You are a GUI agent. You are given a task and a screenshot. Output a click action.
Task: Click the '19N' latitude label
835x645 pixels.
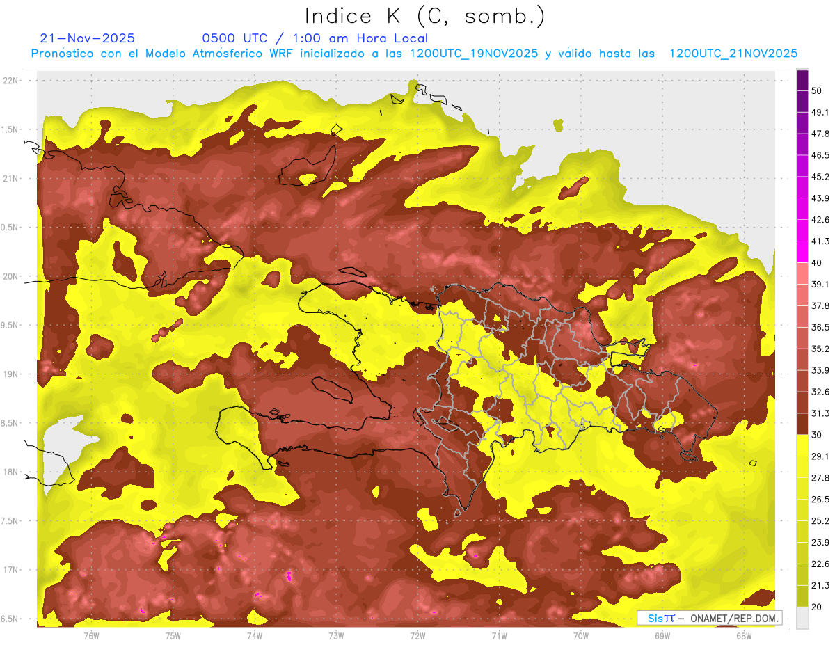12,374
